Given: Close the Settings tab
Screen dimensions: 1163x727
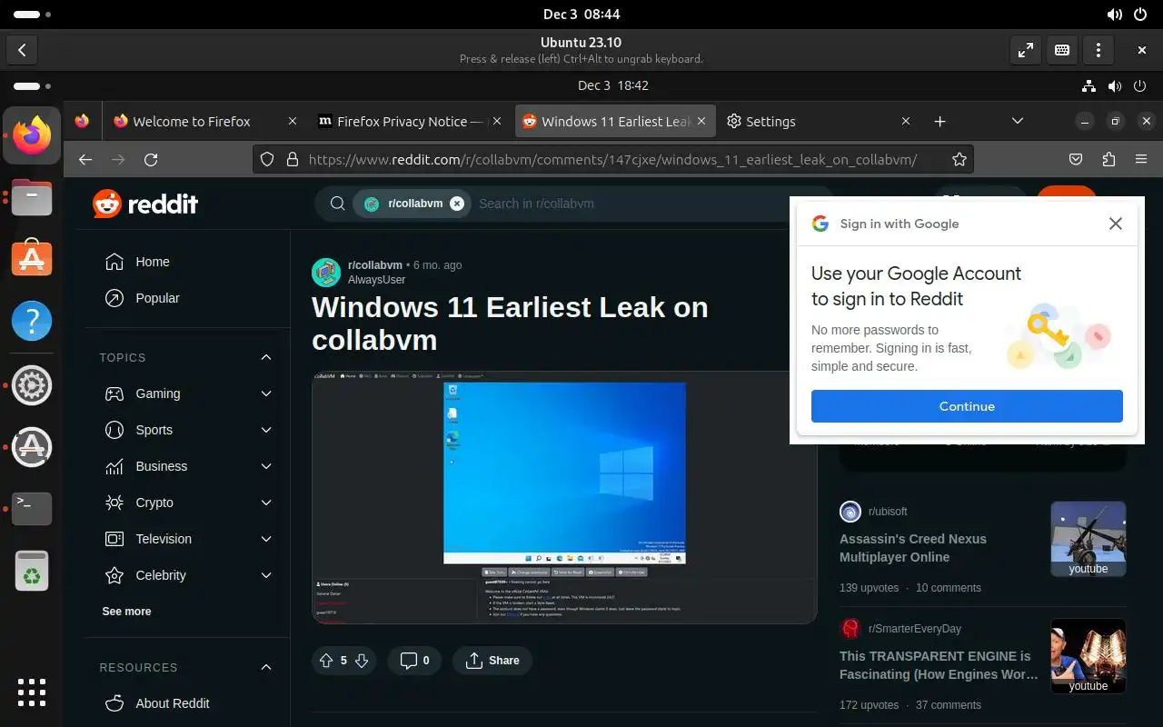Looking at the screenshot, I should click(905, 121).
